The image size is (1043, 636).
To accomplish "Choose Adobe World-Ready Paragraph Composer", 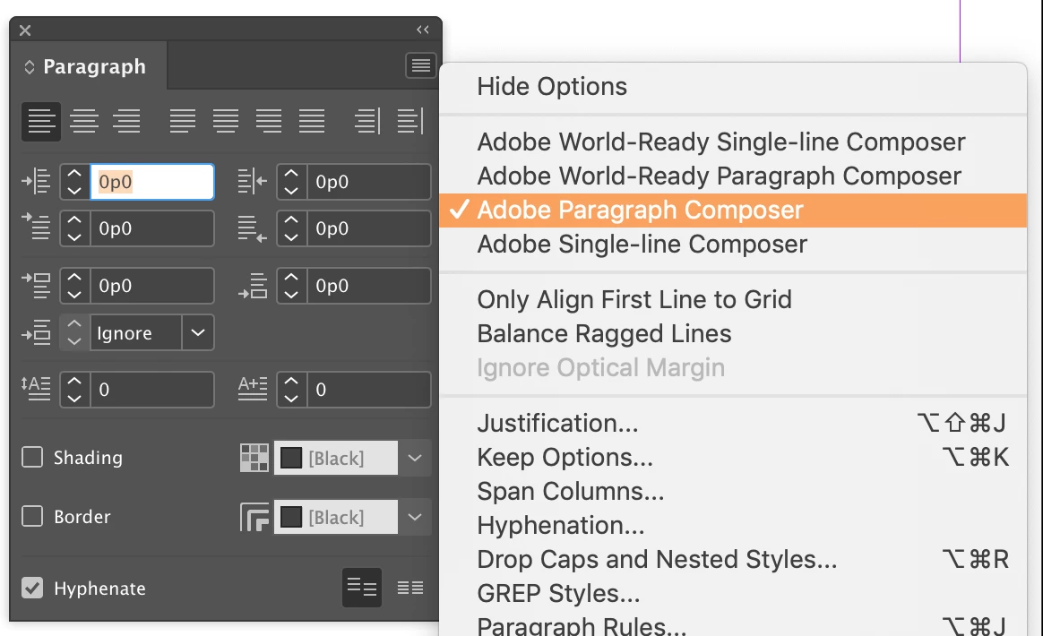I will (x=733, y=176).
